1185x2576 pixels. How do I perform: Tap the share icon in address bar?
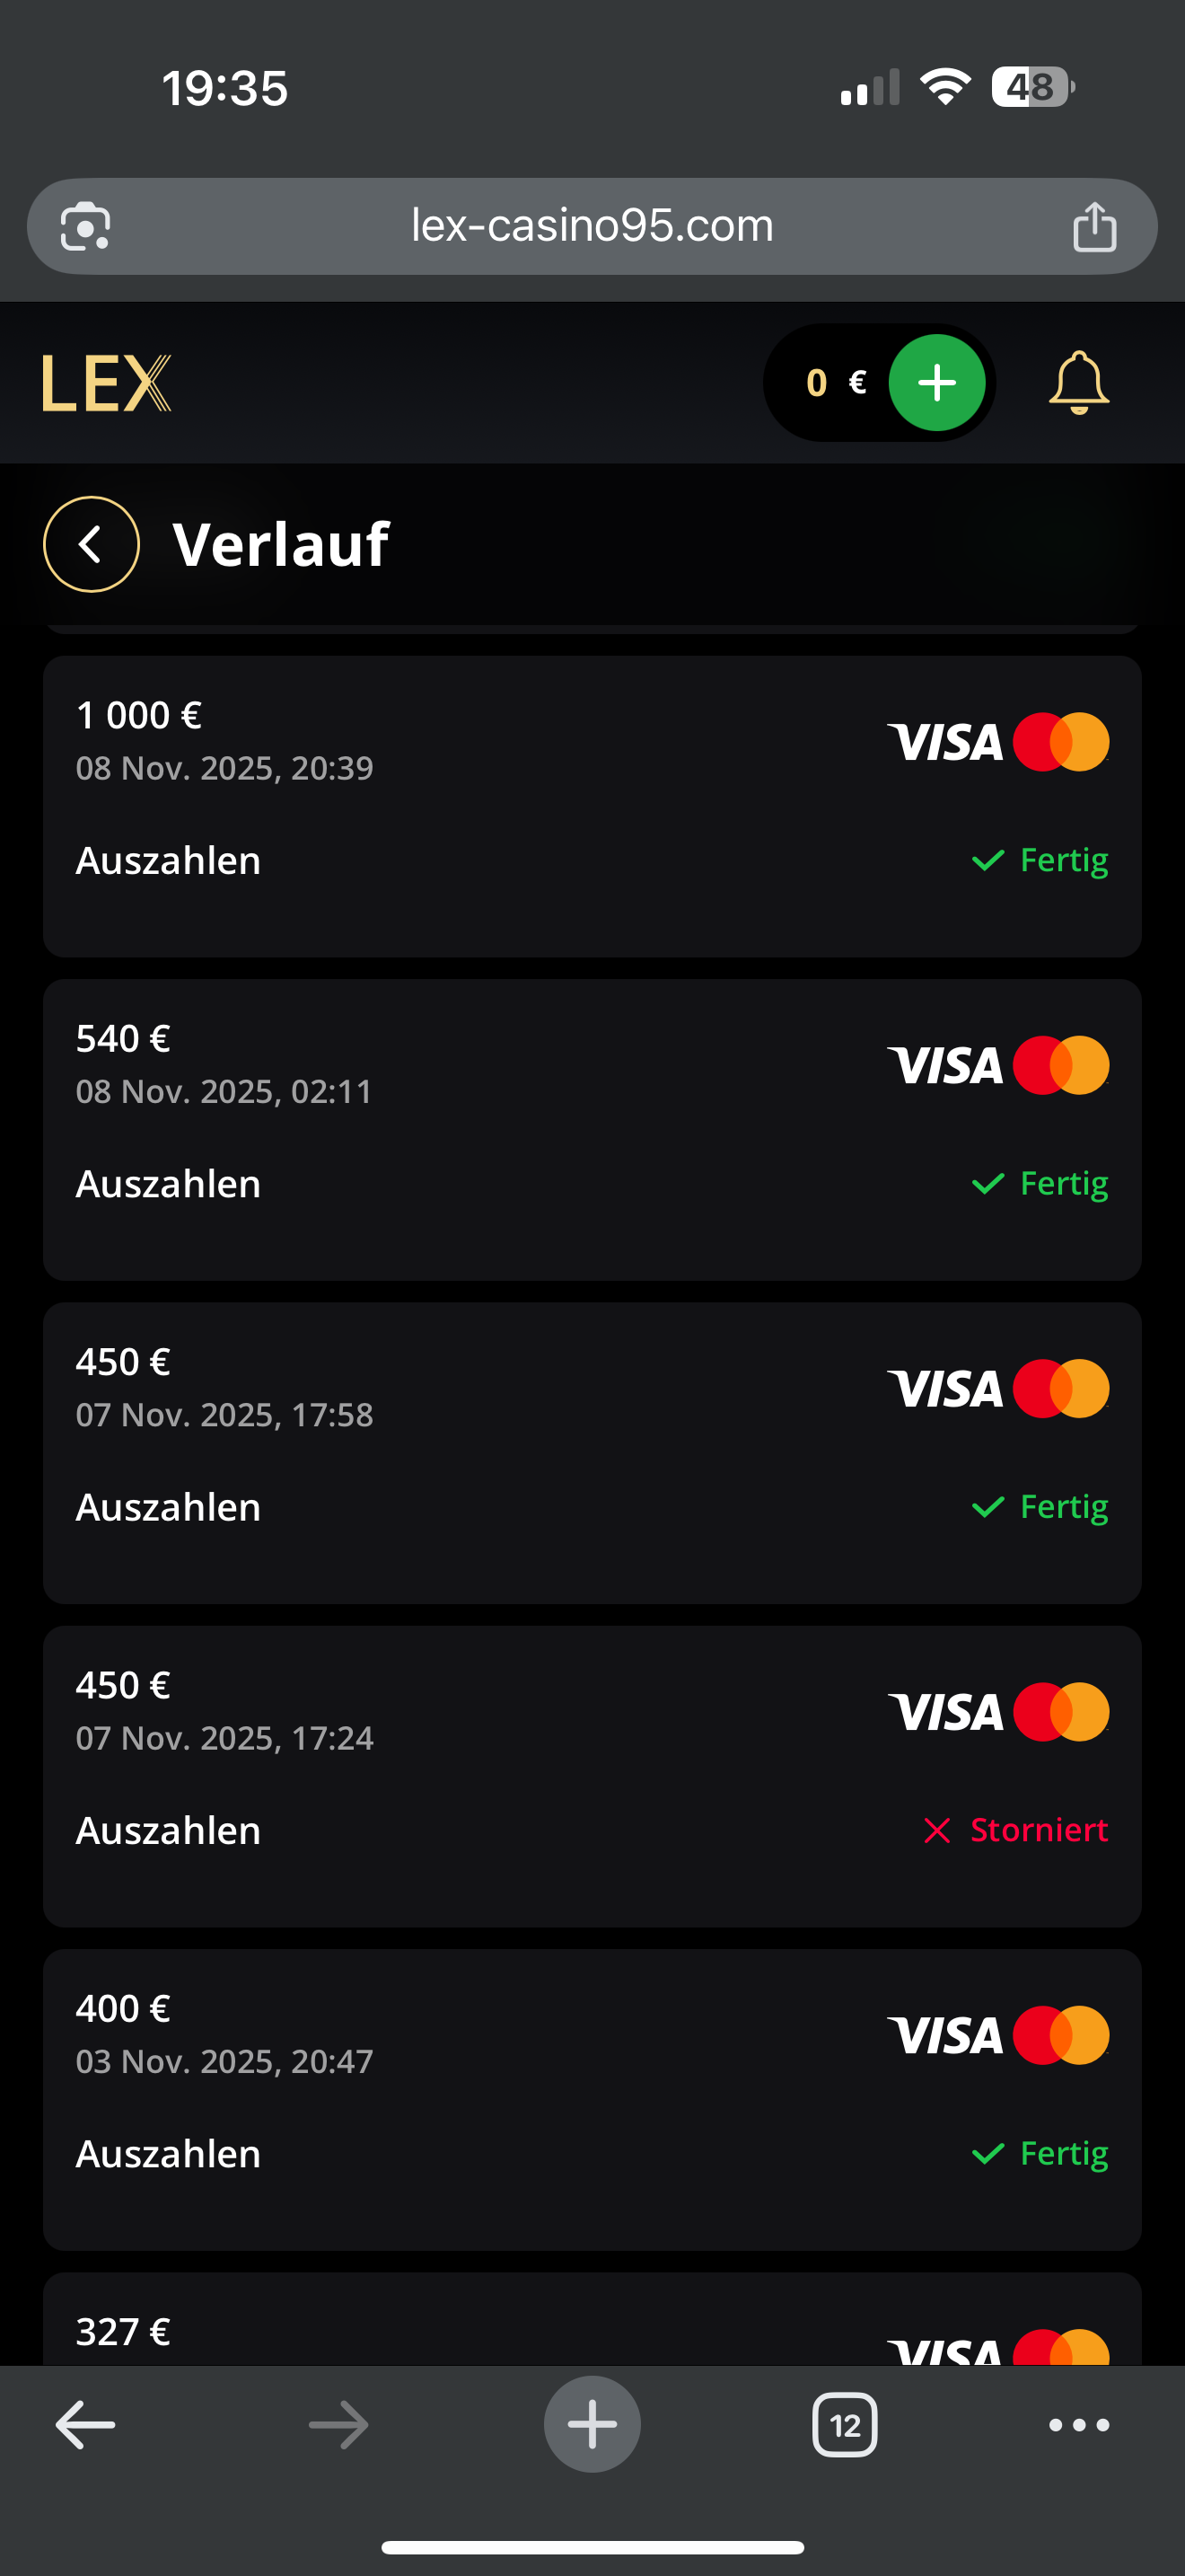(1094, 227)
